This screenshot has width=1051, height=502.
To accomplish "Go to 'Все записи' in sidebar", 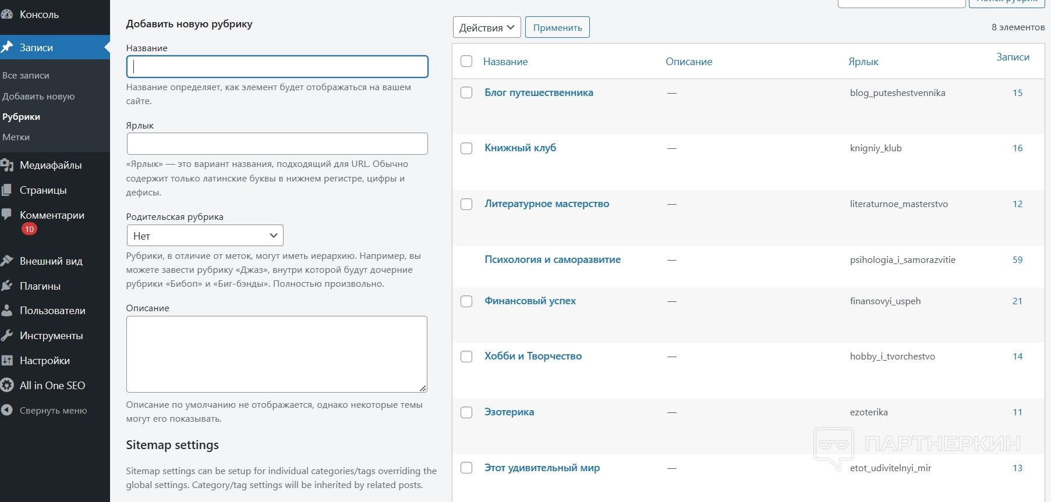I will [x=26, y=76].
